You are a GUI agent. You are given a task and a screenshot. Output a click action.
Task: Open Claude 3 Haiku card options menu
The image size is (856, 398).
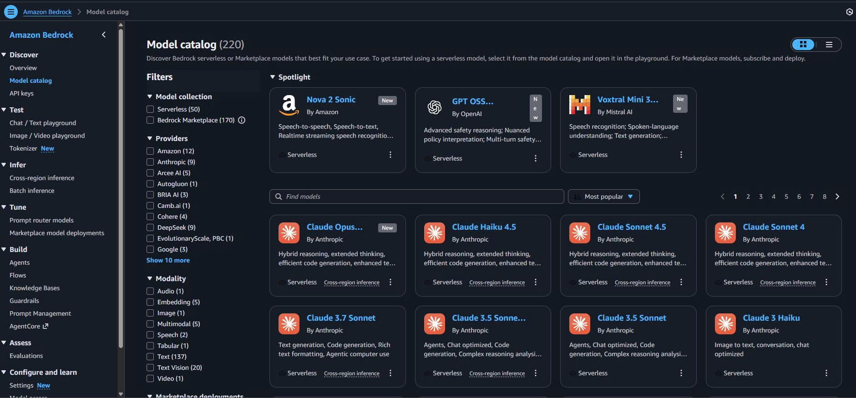[826, 373]
